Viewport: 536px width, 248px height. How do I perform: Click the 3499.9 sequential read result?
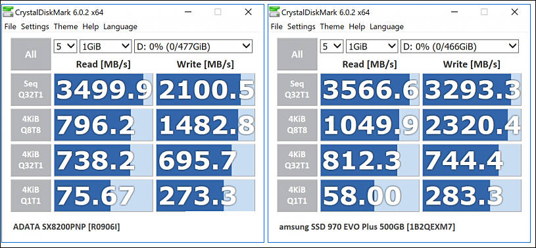coord(103,89)
